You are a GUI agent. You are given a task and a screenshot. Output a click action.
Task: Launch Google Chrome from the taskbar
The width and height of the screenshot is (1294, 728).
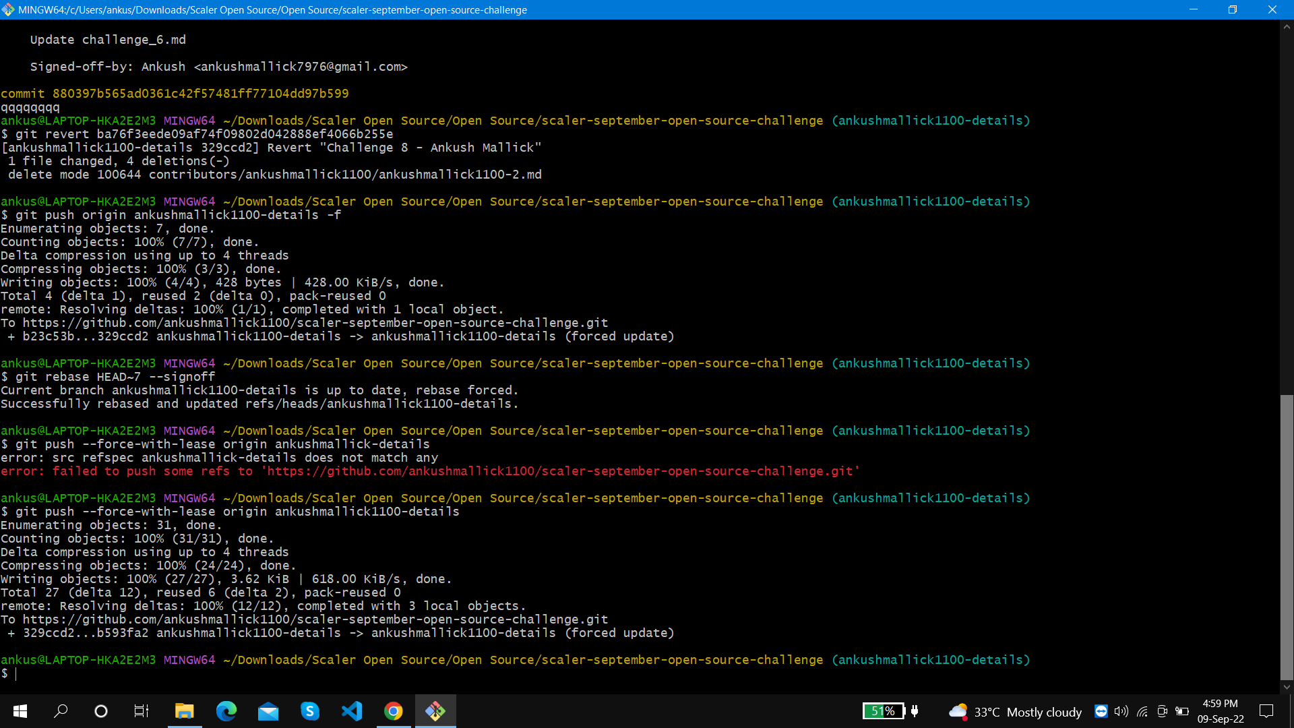394,710
